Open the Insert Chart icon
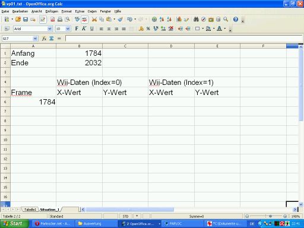304x228 pixels. pos(179,19)
